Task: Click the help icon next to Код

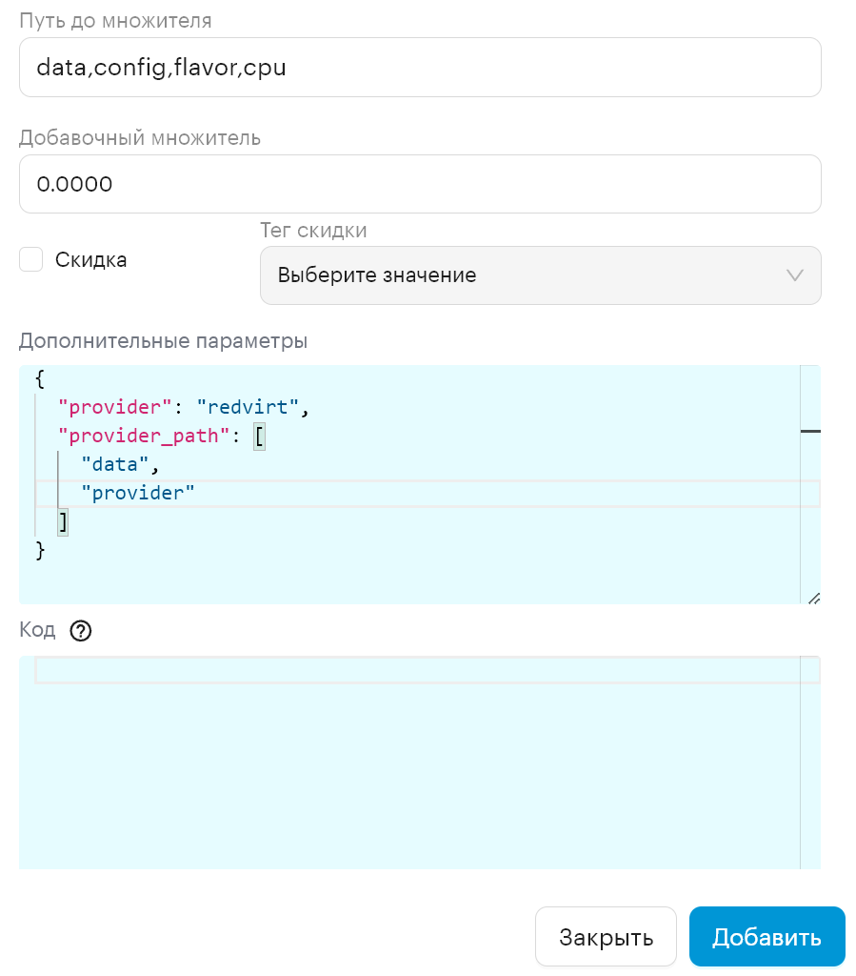Action: coord(81,631)
